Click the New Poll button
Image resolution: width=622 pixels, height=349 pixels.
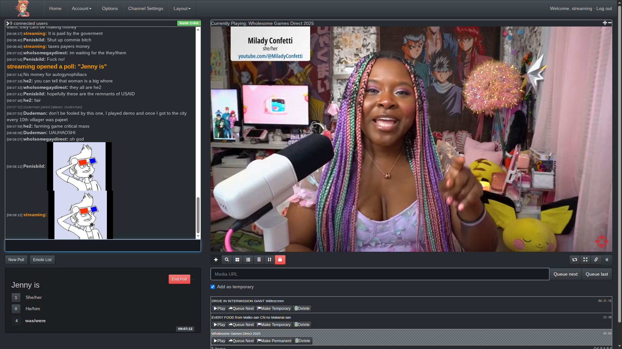pyautogui.click(x=16, y=260)
